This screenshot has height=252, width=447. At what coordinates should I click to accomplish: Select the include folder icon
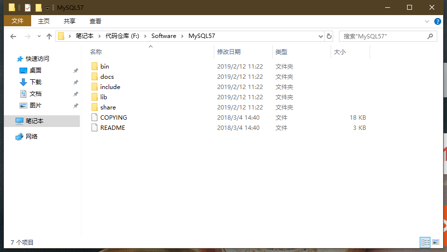(94, 87)
